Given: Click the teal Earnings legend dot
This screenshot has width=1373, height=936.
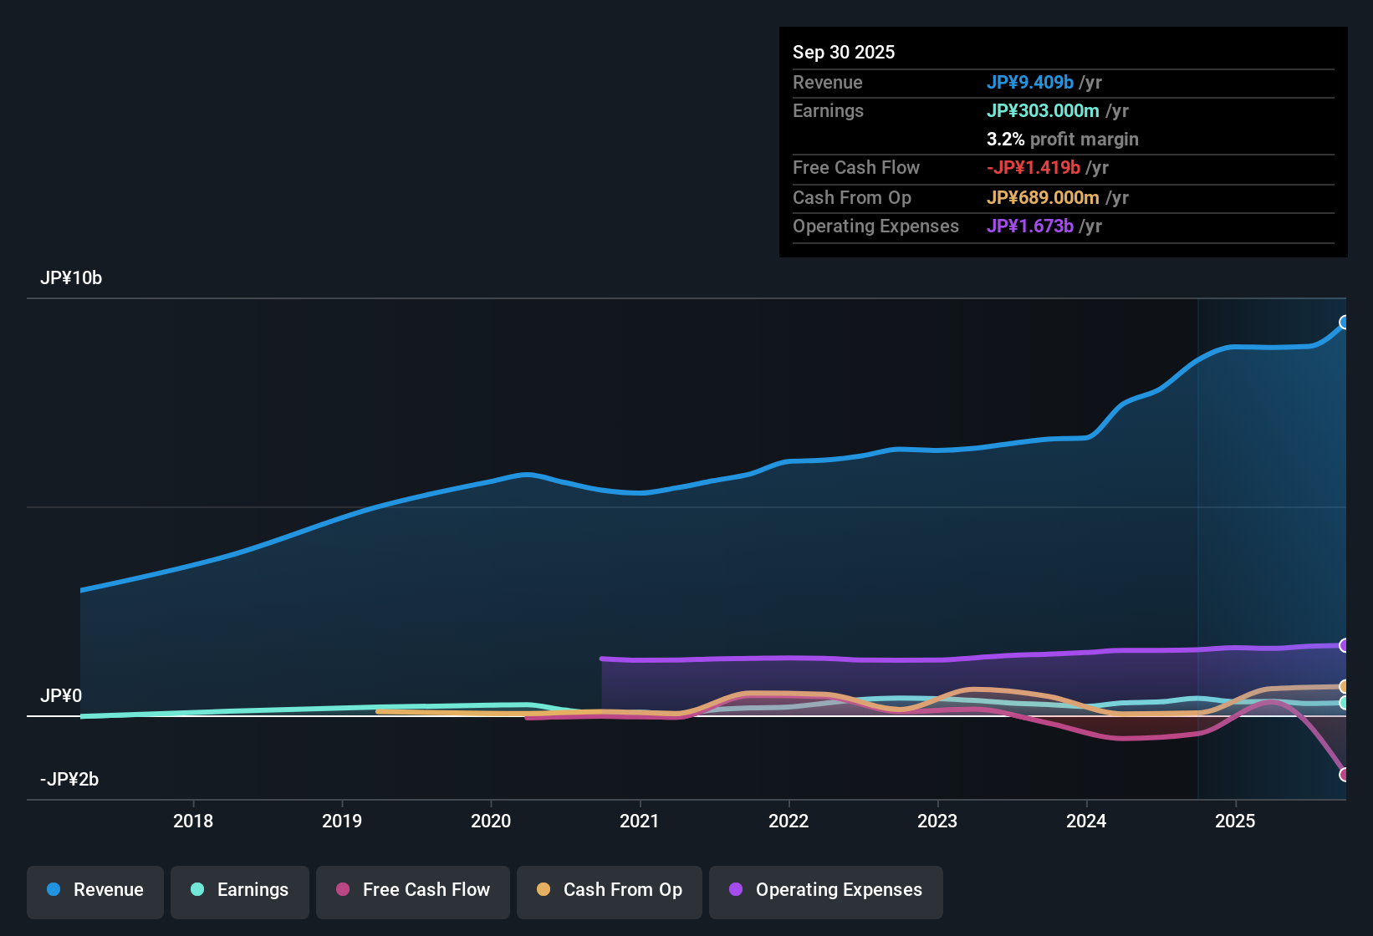Looking at the screenshot, I should (197, 890).
